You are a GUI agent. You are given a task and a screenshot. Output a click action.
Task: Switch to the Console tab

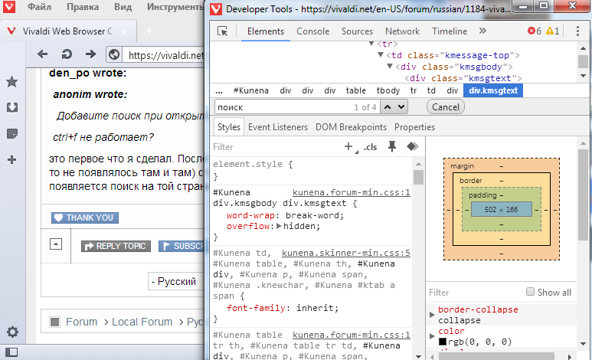312,31
